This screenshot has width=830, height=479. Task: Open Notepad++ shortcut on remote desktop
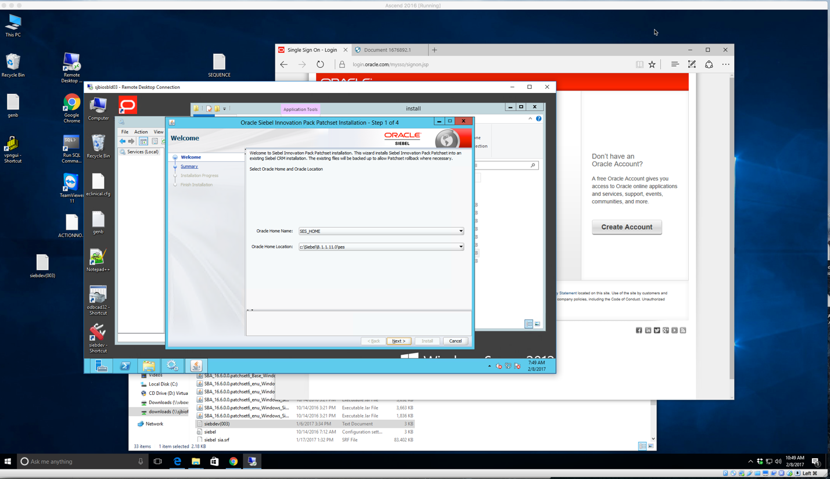pos(98,260)
